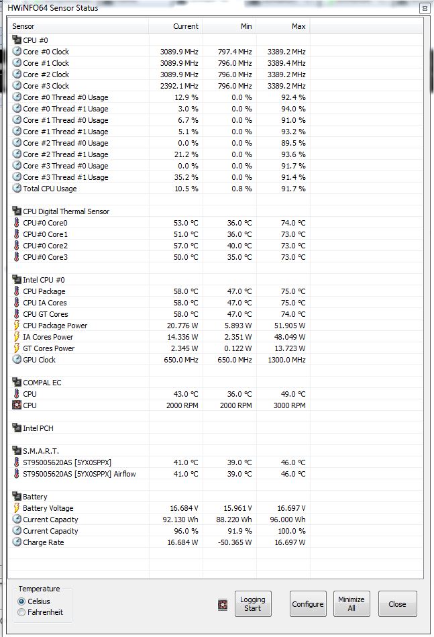434x637 pixels.
Task: Click the CPU Package thermometer icon
Action: click(17, 291)
